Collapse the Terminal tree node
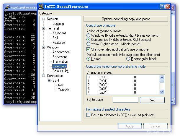180x136 pixels. tap(43, 28)
